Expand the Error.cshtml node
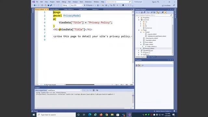Image resolution: width=208 pixels, height=117 pixels. pos(141,42)
